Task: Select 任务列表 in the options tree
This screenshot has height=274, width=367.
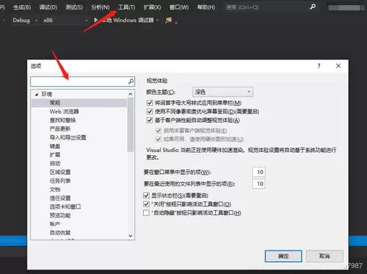Action: [x=60, y=181]
